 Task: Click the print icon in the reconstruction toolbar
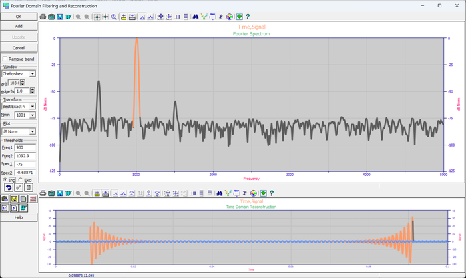pos(43,193)
